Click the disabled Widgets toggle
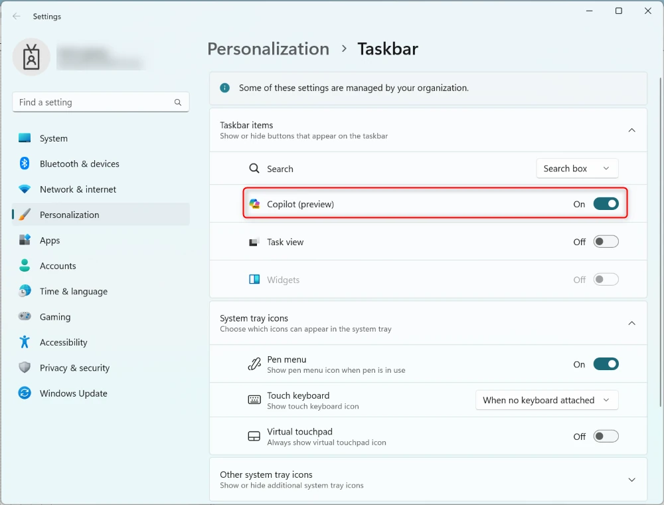The image size is (664, 505). tap(606, 280)
